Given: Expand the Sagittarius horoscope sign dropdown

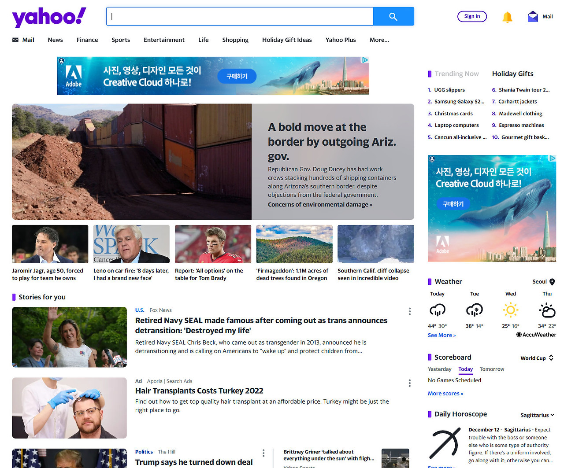Looking at the screenshot, I should point(537,415).
